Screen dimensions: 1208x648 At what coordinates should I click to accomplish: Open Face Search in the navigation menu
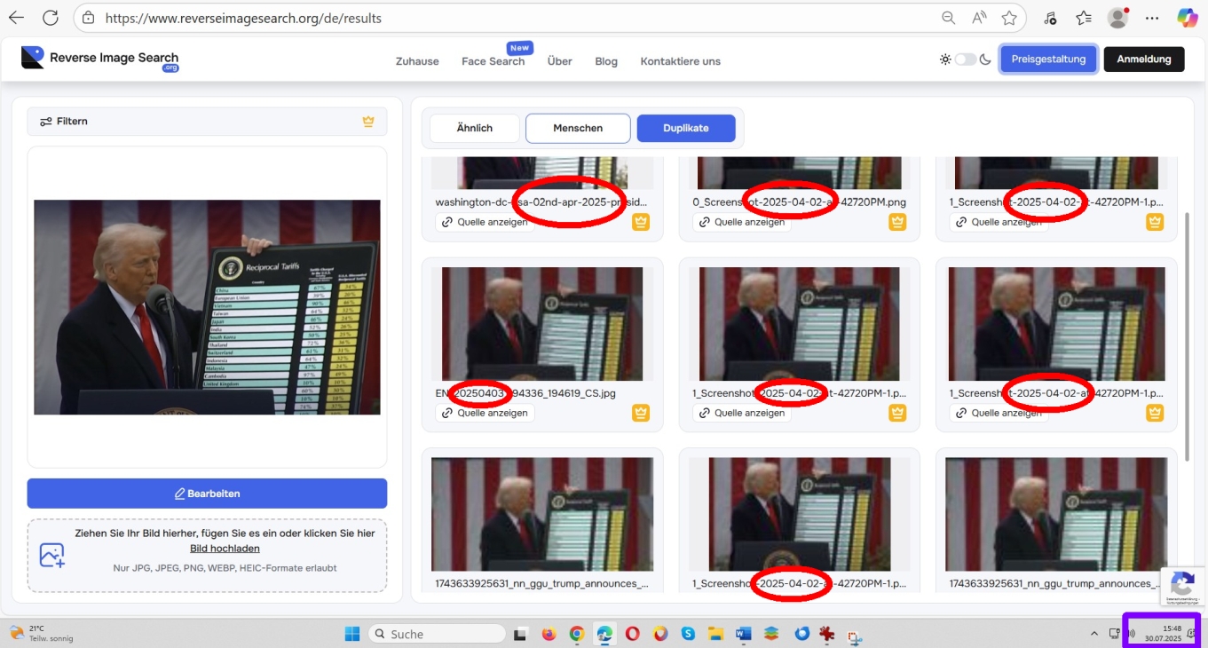point(493,61)
